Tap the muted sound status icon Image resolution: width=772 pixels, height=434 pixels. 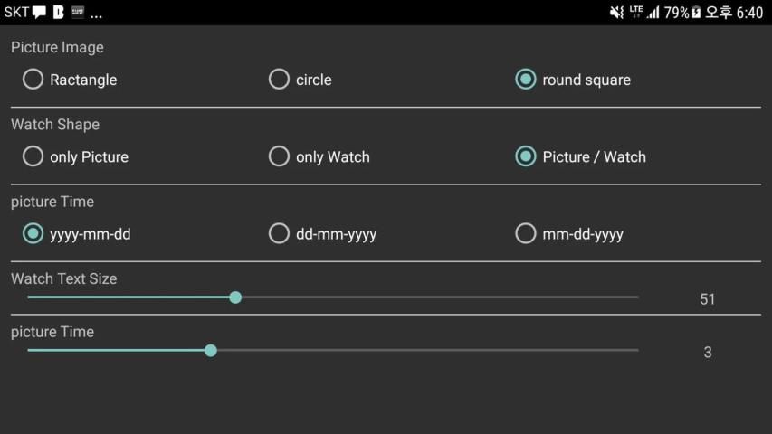point(616,13)
